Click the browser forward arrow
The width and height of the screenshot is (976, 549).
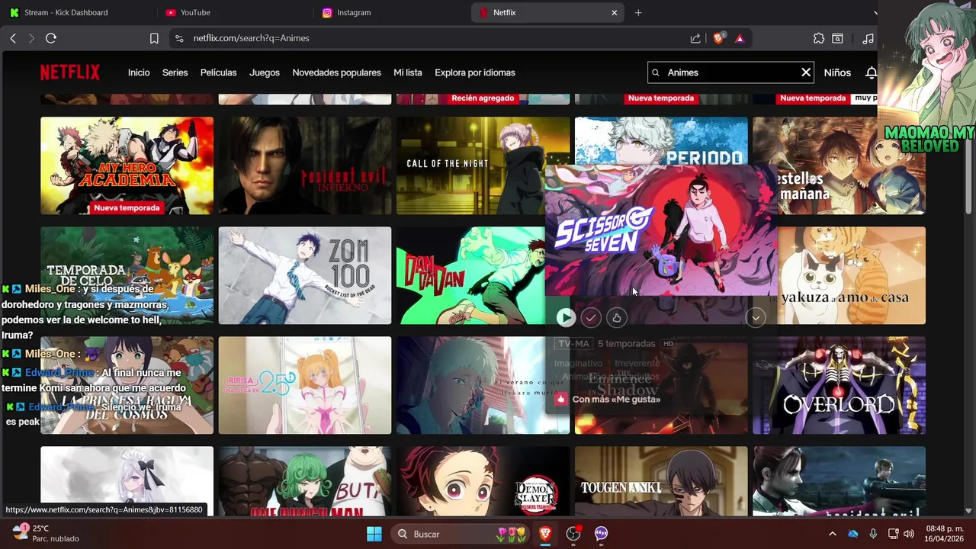tap(31, 38)
